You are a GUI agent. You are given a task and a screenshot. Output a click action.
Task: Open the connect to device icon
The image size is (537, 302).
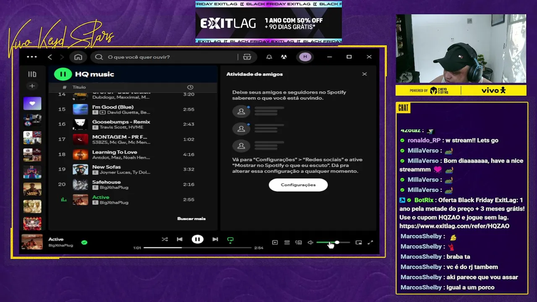(x=299, y=242)
